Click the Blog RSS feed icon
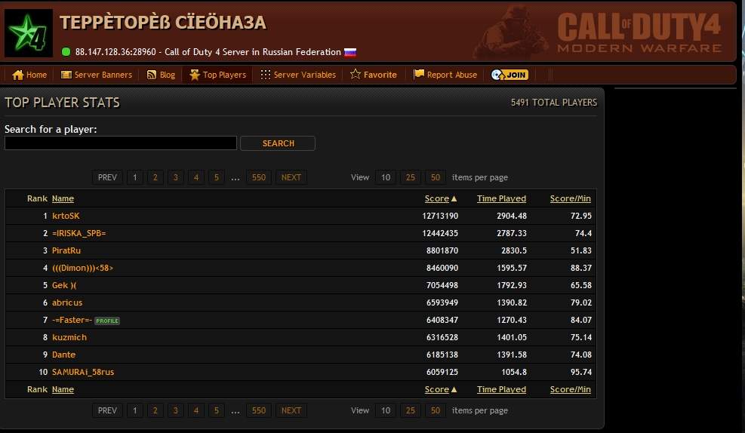 click(x=152, y=75)
